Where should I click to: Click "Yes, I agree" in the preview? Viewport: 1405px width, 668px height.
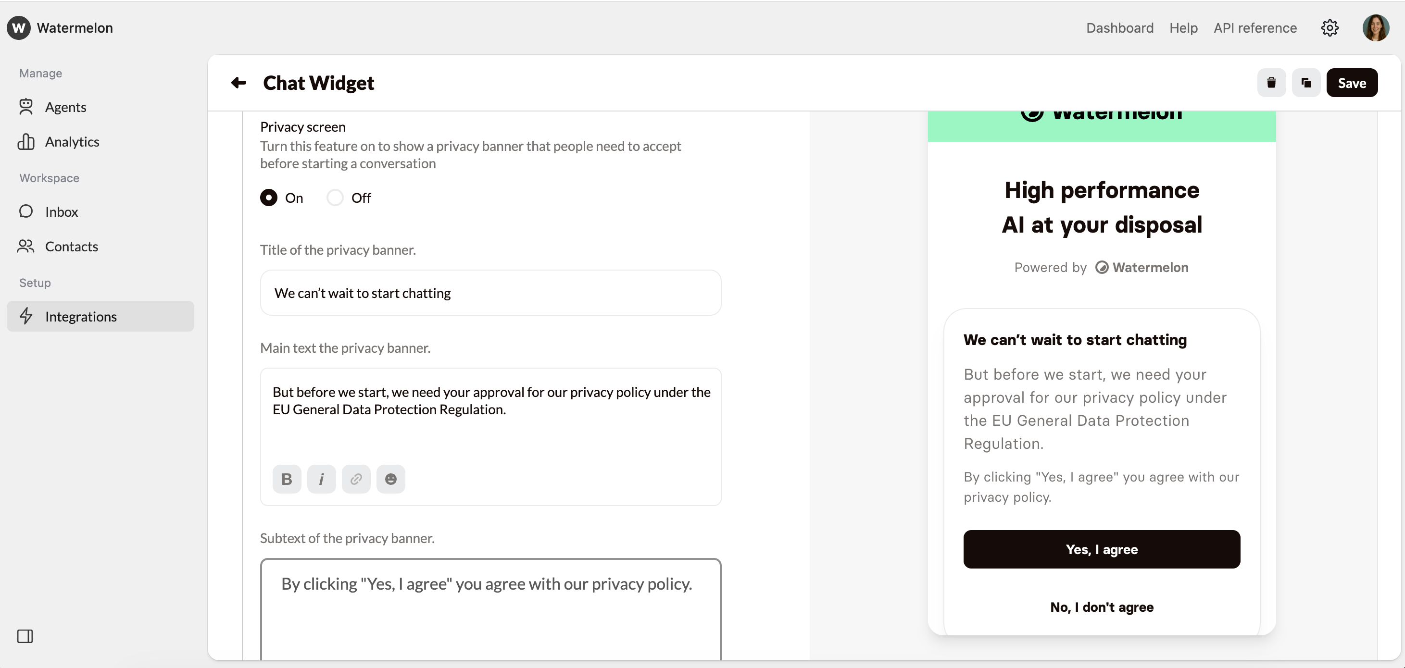[x=1102, y=549]
